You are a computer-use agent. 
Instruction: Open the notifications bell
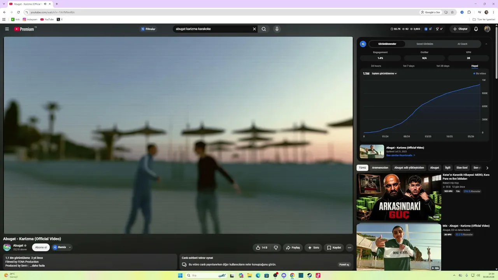(476, 29)
